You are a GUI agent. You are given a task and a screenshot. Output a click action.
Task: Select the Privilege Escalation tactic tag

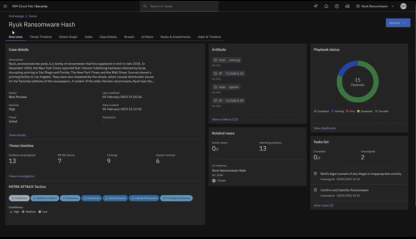(x=176, y=198)
